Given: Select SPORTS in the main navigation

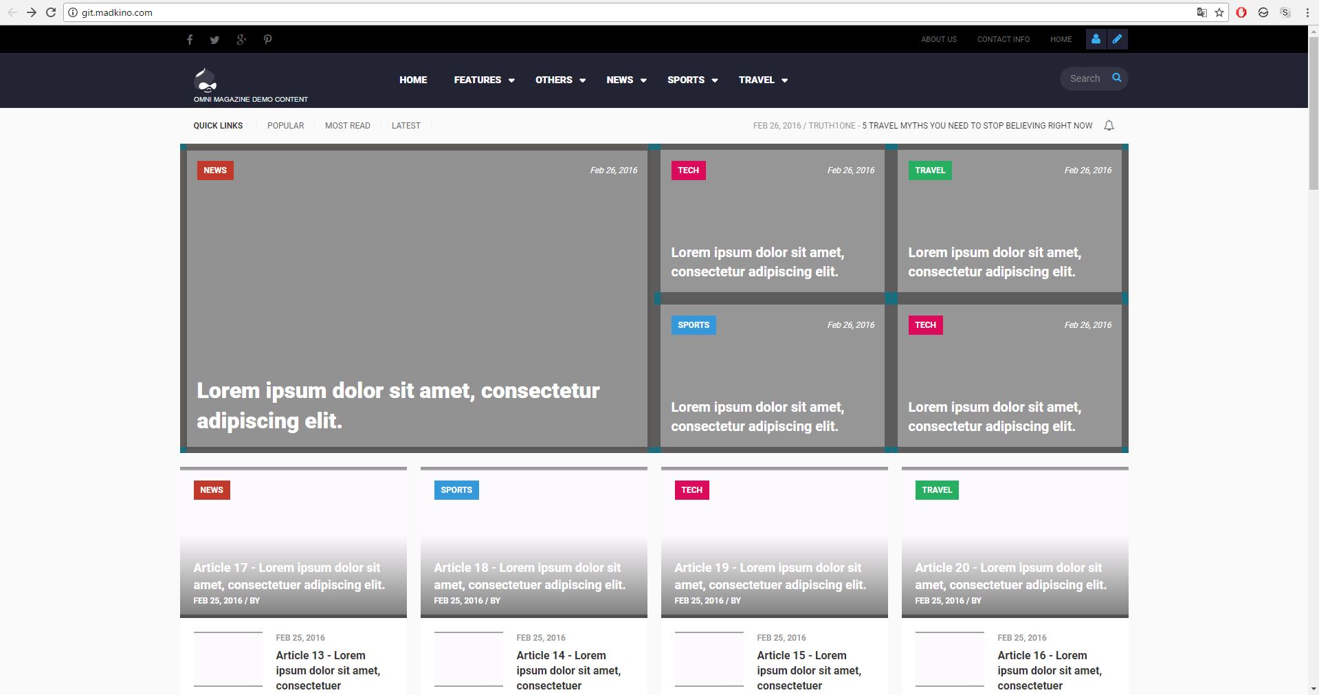Looking at the screenshot, I should 686,80.
